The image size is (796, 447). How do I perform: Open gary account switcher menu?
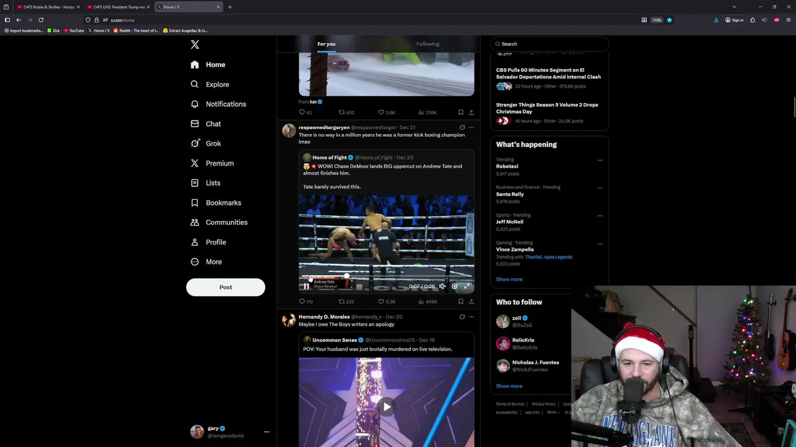[x=229, y=431]
